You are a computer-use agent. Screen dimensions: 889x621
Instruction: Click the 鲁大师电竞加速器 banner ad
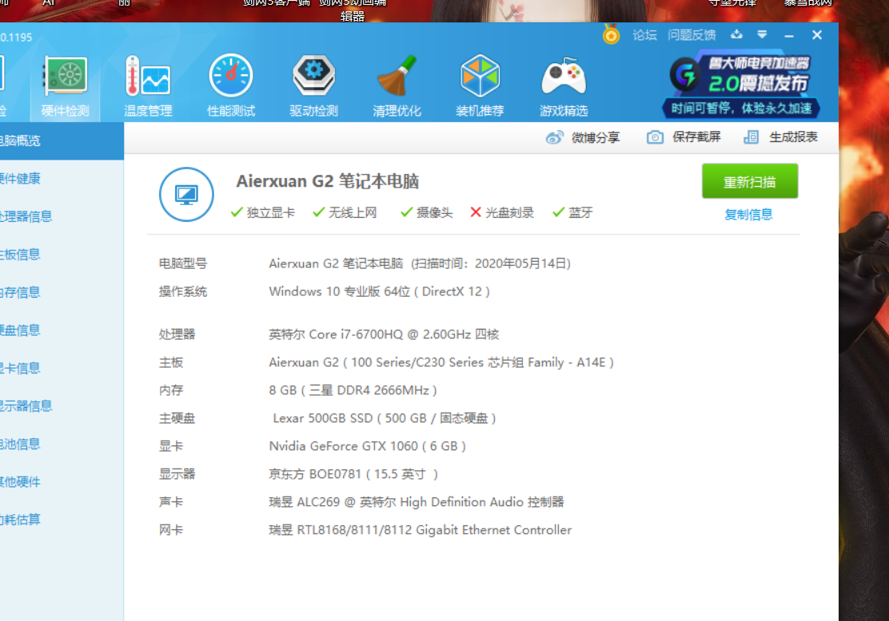click(741, 85)
